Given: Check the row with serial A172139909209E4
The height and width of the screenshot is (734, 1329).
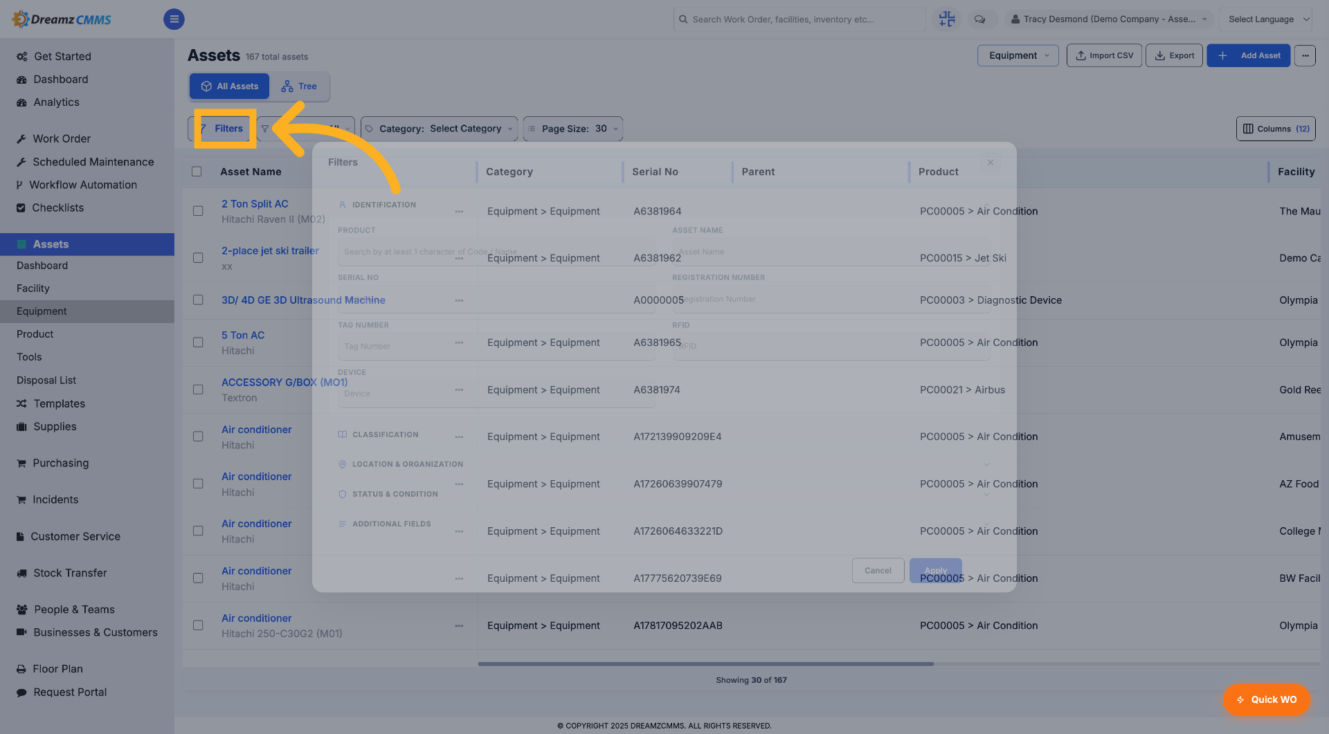Looking at the screenshot, I should 198,437.
